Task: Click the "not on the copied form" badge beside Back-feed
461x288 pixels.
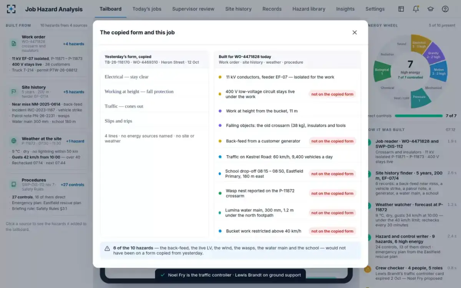Action: [332, 141]
